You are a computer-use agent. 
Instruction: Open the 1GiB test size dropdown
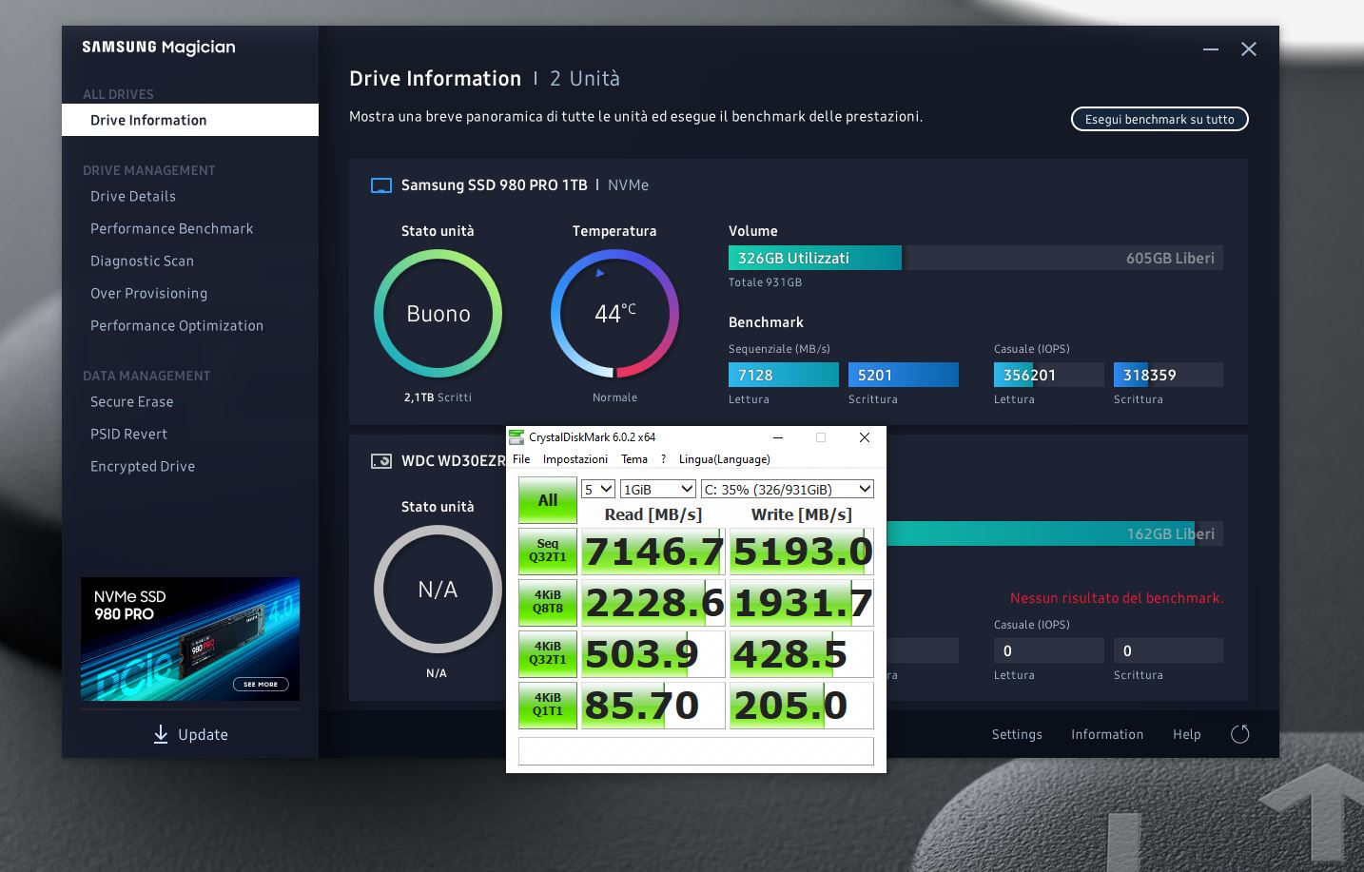[658, 489]
